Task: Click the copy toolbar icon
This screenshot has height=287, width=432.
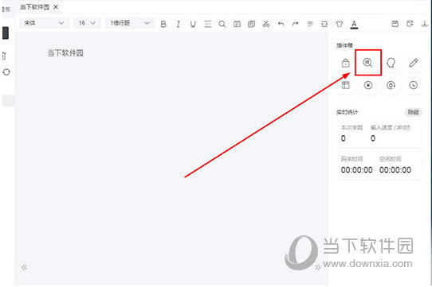Action: [252, 24]
